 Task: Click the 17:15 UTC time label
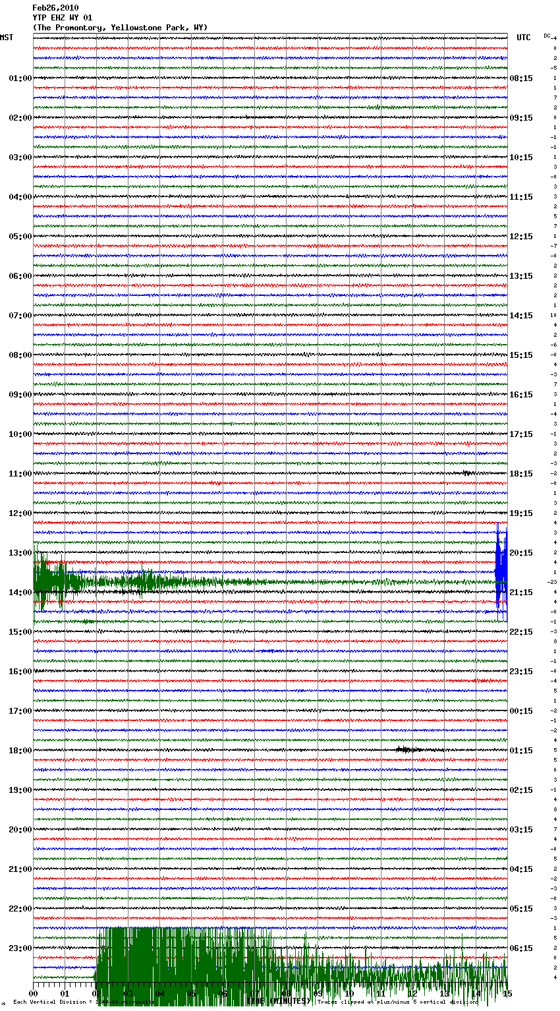tap(521, 434)
